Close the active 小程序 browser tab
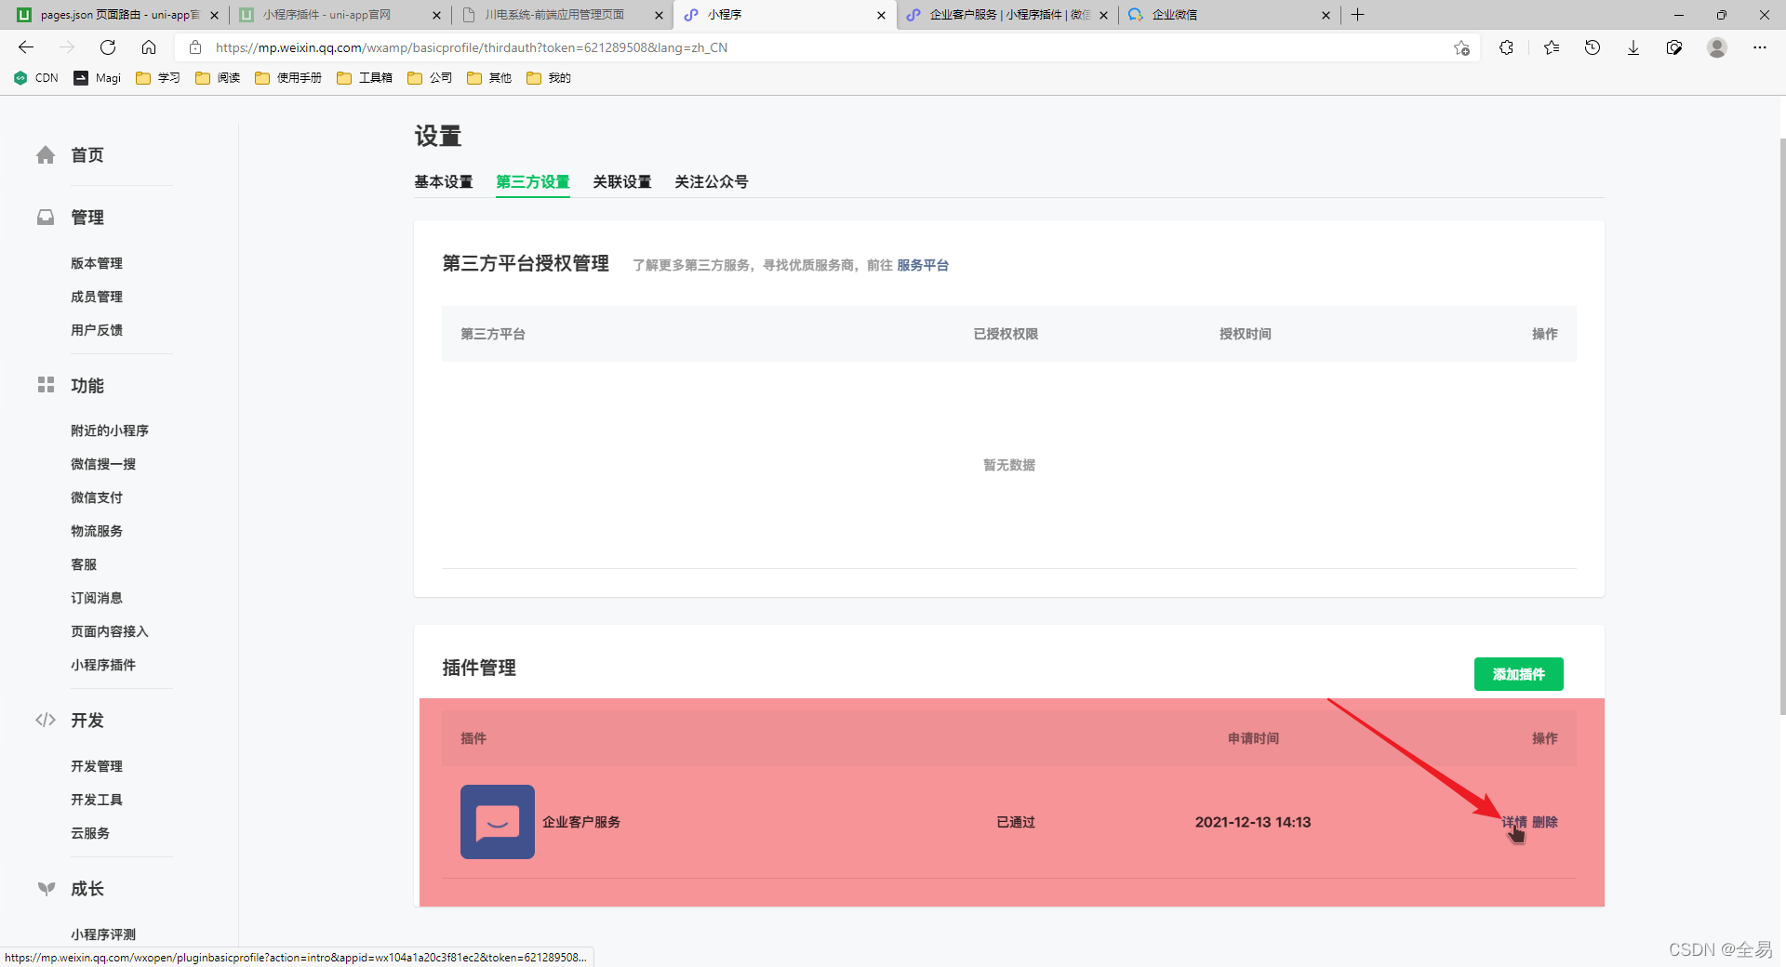 coord(881,15)
